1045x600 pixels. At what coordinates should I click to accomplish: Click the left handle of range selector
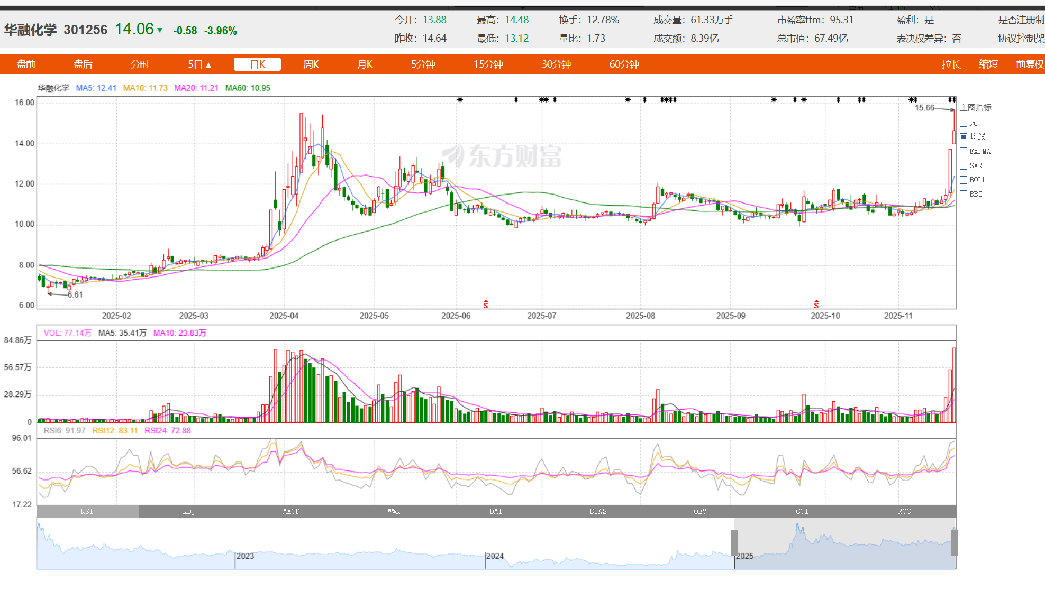pos(734,543)
